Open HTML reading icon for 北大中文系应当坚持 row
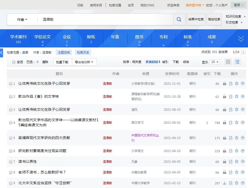This screenshot has width=248, height=188. pyautogui.click(x=231, y=183)
